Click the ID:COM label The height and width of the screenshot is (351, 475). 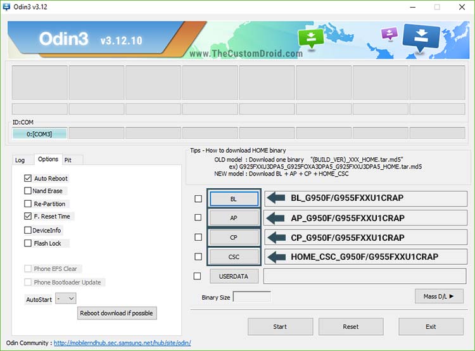tap(23, 122)
